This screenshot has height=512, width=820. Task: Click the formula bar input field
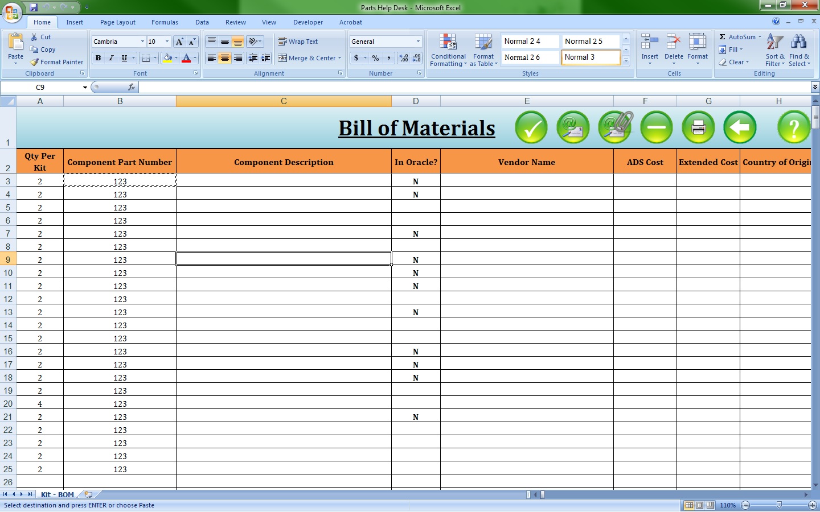click(475, 87)
